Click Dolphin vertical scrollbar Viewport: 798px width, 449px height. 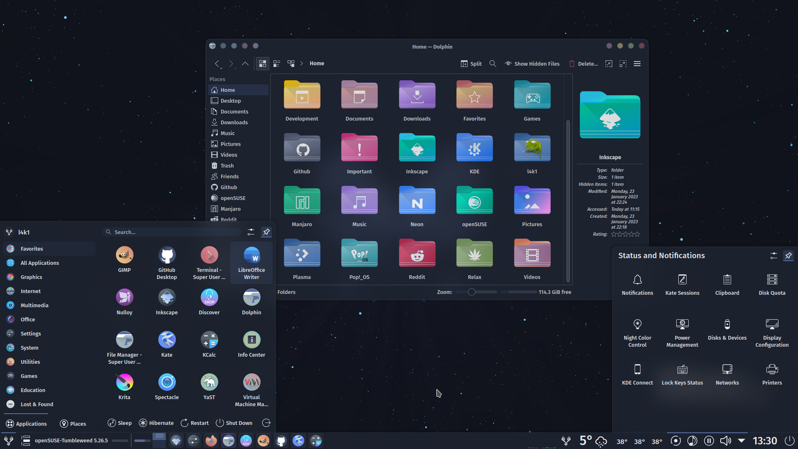(x=568, y=201)
